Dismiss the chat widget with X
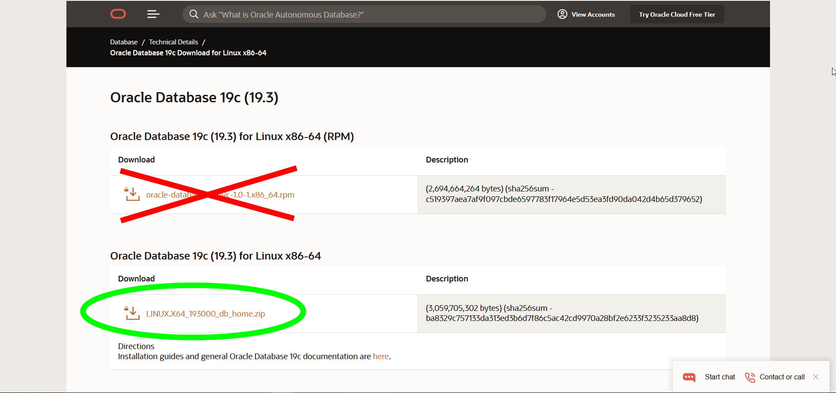Screen dimensions: 836x393 pyautogui.click(x=816, y=377)
